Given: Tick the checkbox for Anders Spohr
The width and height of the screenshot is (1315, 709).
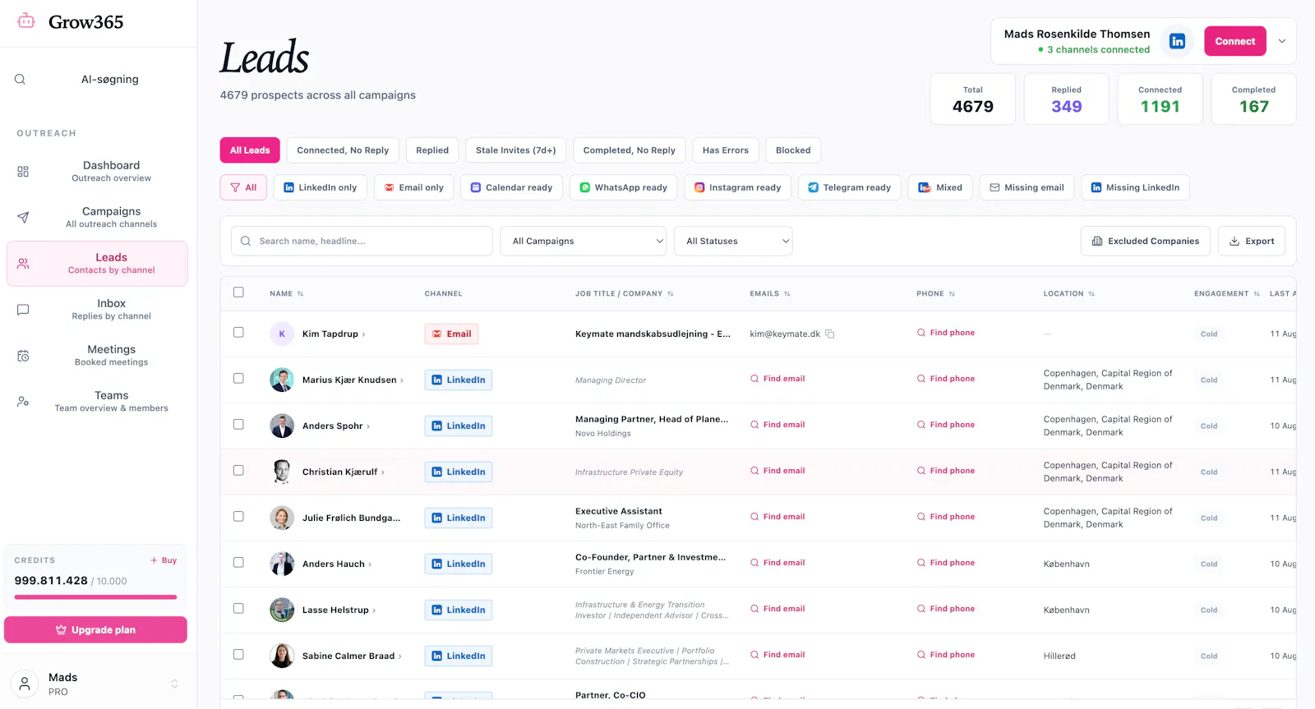Looking at the screenshot, I should click(x=238, y=425).
